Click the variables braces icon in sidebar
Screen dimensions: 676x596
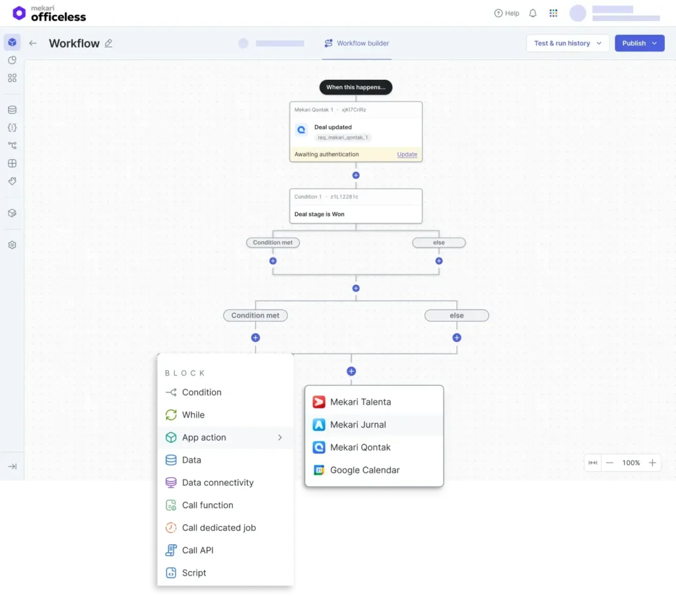pyautogui.click(x=12, y=127)
